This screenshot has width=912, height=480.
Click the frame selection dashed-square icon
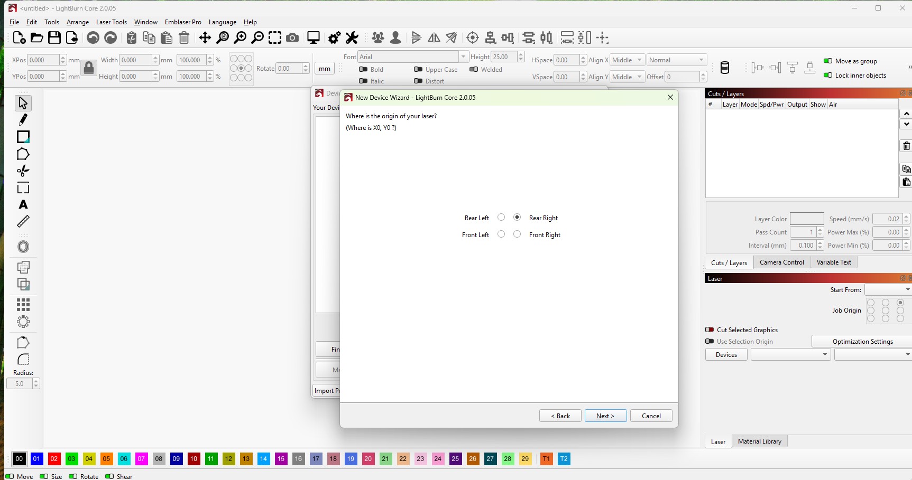275,37
